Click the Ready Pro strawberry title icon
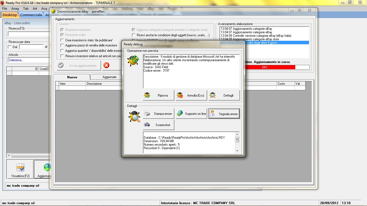Viewport: 367px width, 206px height. click(2, 3)
